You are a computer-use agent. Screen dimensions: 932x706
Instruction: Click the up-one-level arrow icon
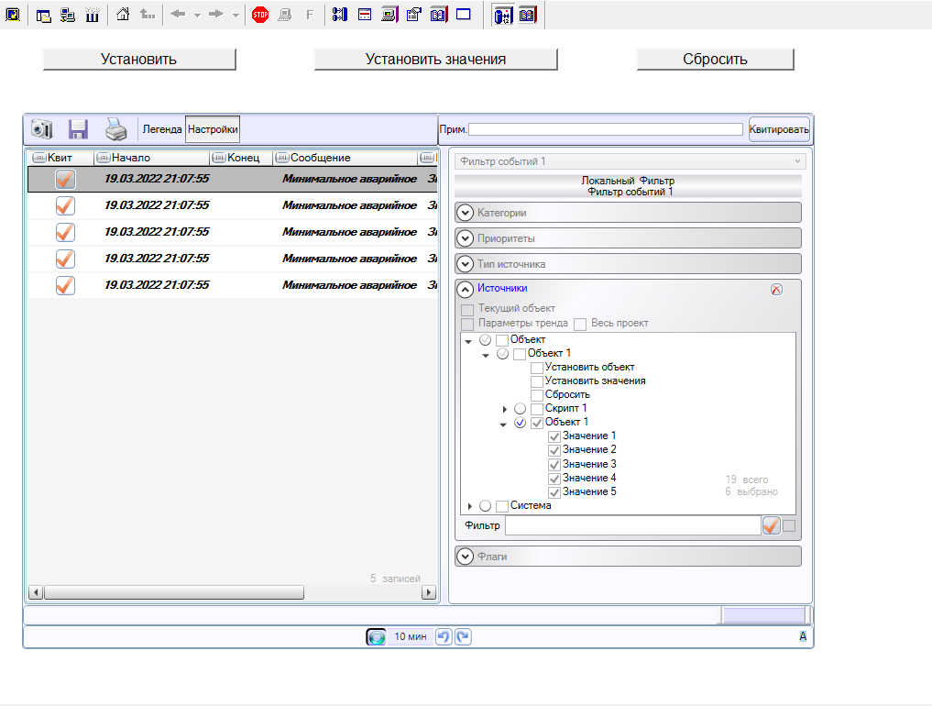click(x=148, y=15)
